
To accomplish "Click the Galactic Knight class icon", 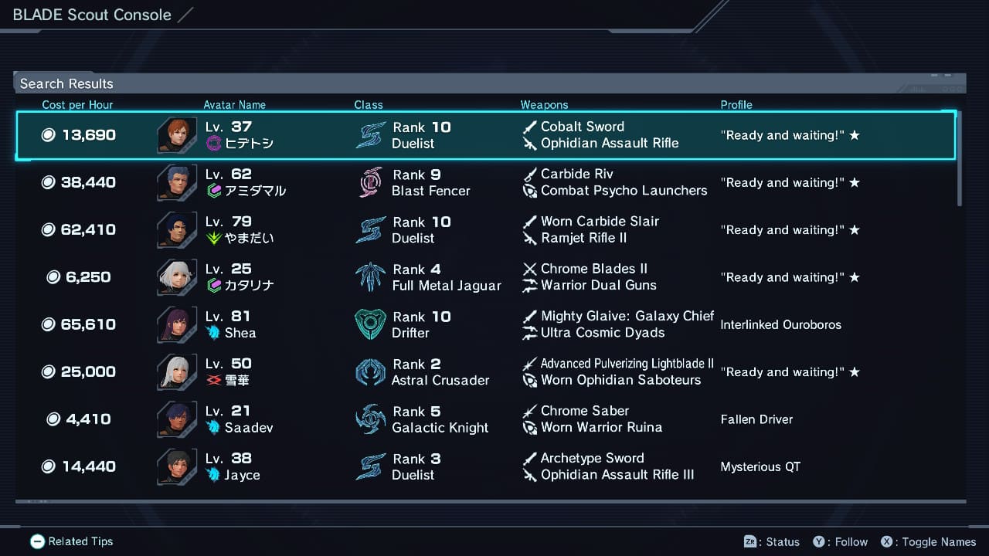I will [x=371, y=419].
